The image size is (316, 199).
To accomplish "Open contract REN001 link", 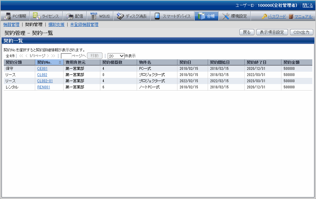I will pos(44,87).
